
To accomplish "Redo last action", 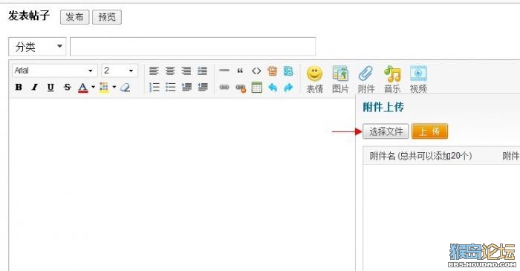I will coord(288,88).
